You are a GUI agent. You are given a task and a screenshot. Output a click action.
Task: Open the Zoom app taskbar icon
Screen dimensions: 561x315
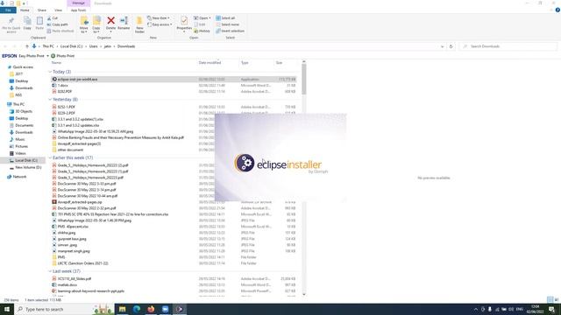[166, 309]
